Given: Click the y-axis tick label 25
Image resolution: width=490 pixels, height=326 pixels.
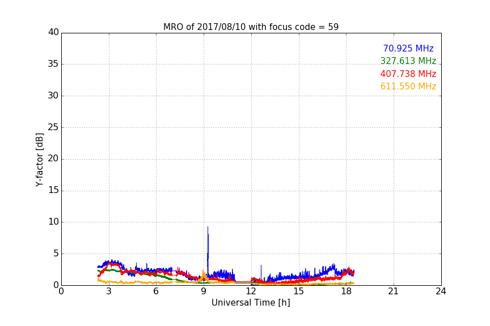Looking at the screenshot, I should click(x=53, y=127).
